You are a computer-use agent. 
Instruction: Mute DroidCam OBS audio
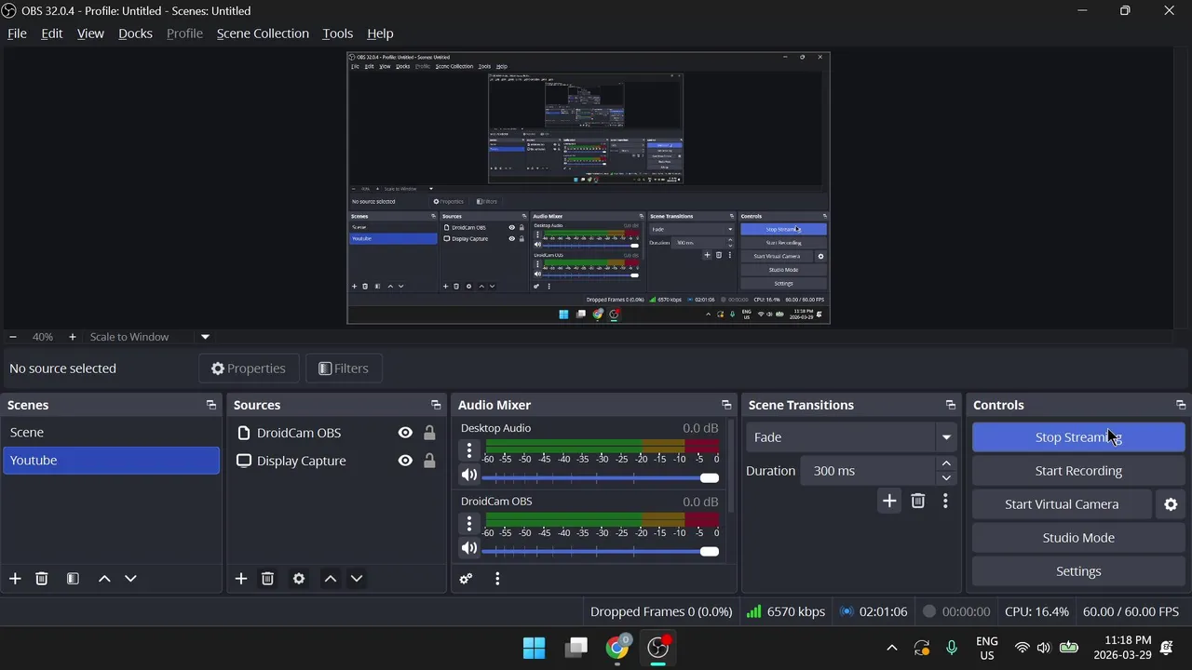pos(469,548)
